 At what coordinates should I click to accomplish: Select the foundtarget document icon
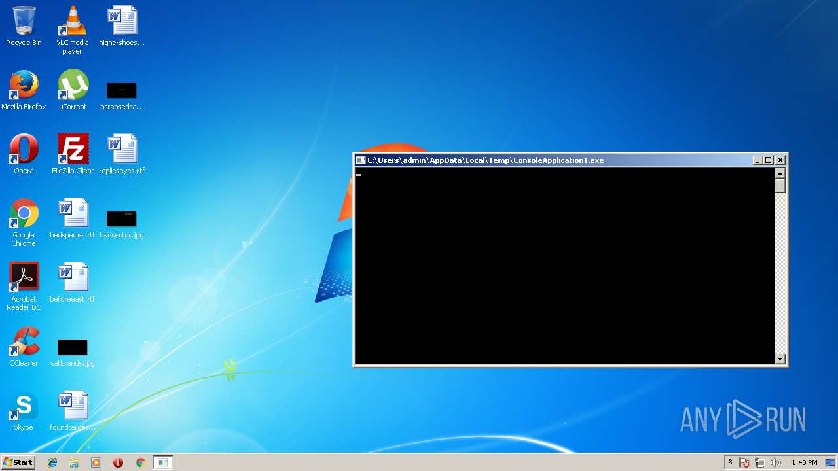click(x=72, y=411)
